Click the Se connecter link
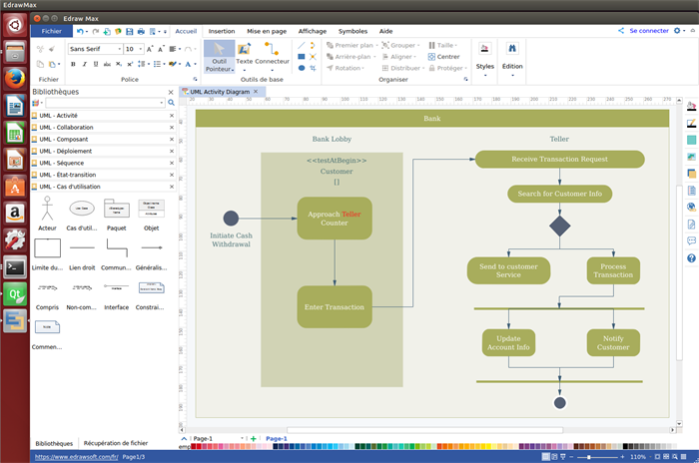Image resolution: width=699 pixels, height=463 pixels. (648, 31)
